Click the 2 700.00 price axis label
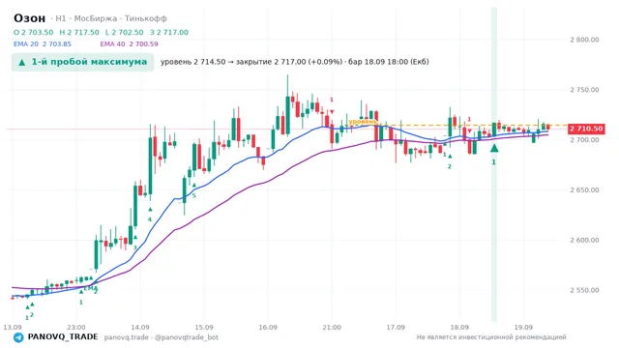 pyautogui.click(x=584, y=139)
